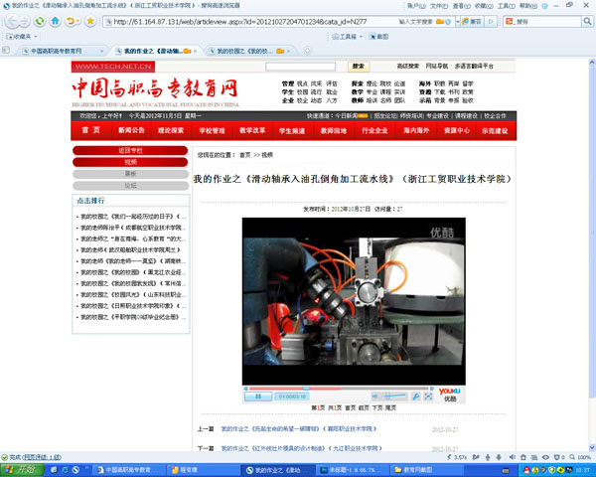Click the red 返回专栏 button
596x477 pixels.
coord(130,151)
